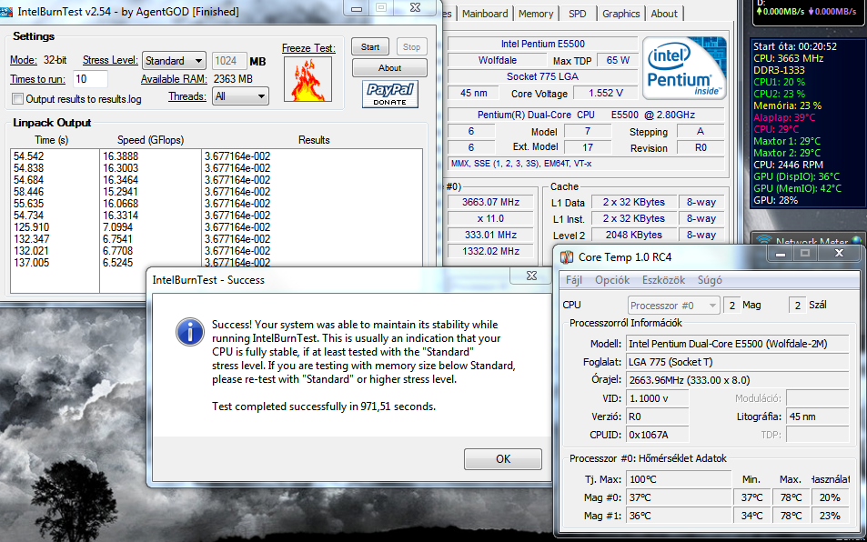Click the blue info icon in Success dialog

[189, 332]
